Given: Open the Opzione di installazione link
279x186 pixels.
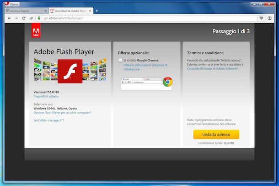Looking at the screenshot, I should click(145, 67).
